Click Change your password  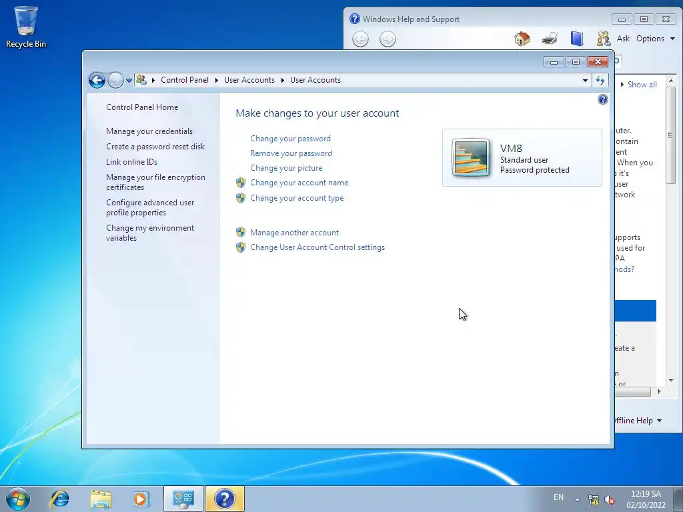point(291,139)
